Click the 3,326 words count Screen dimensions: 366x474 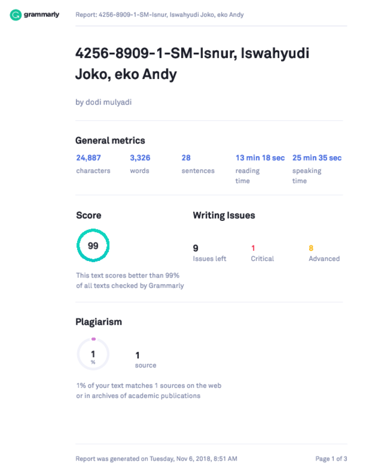(x=140, y=158)
